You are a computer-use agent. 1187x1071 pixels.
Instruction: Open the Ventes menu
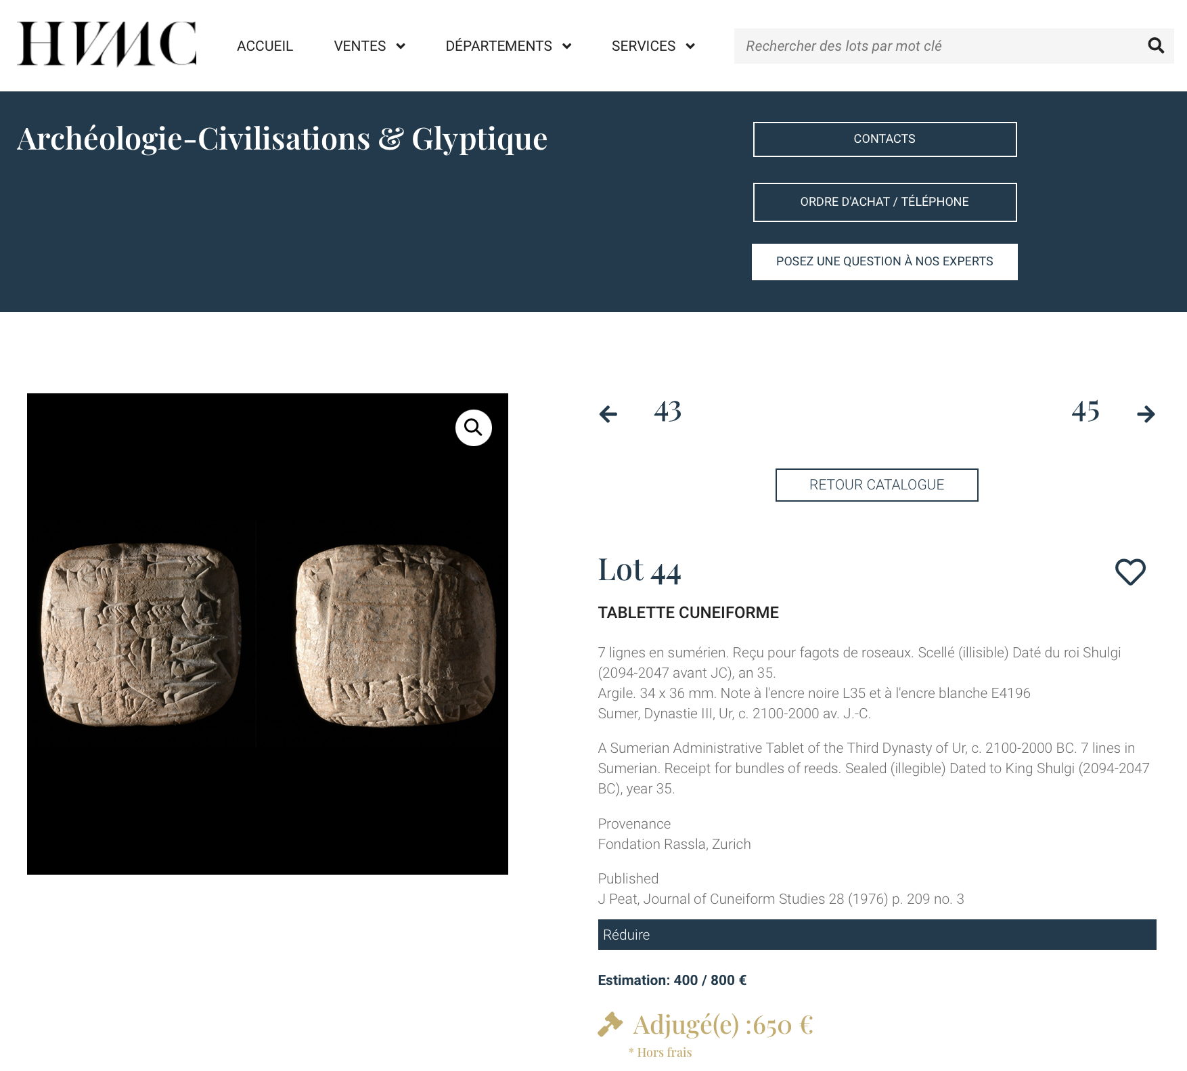point(359,46)
